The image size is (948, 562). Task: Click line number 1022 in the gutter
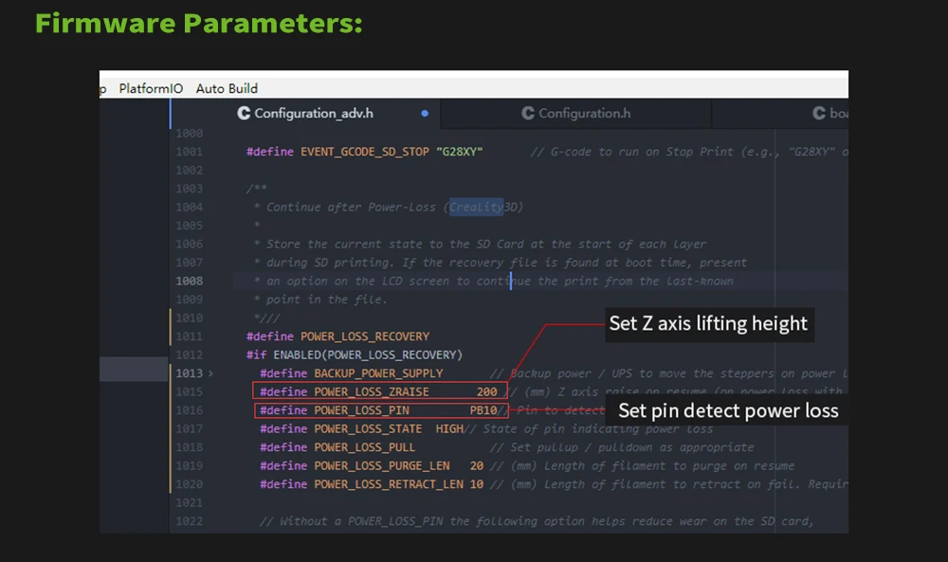click(x=190, y=521)
